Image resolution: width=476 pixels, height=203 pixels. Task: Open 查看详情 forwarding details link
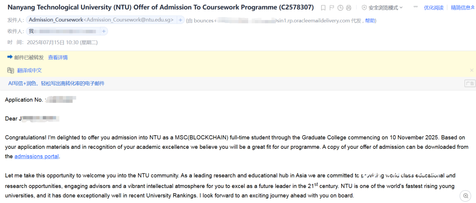[58, 58]
